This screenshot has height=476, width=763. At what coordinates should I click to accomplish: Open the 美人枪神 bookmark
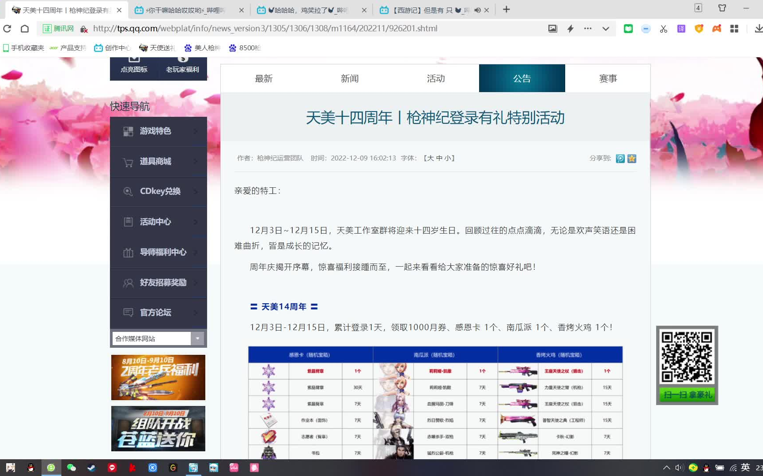(x=202, y=48)
